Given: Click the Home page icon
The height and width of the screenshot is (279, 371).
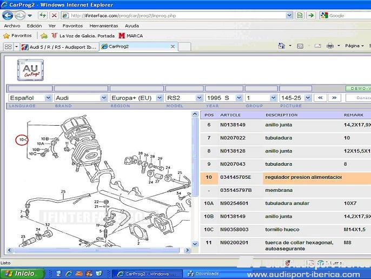Looking at the screenshot, I should point(281,46).
